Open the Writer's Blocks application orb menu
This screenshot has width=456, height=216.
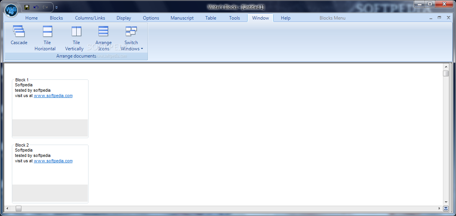11,10
